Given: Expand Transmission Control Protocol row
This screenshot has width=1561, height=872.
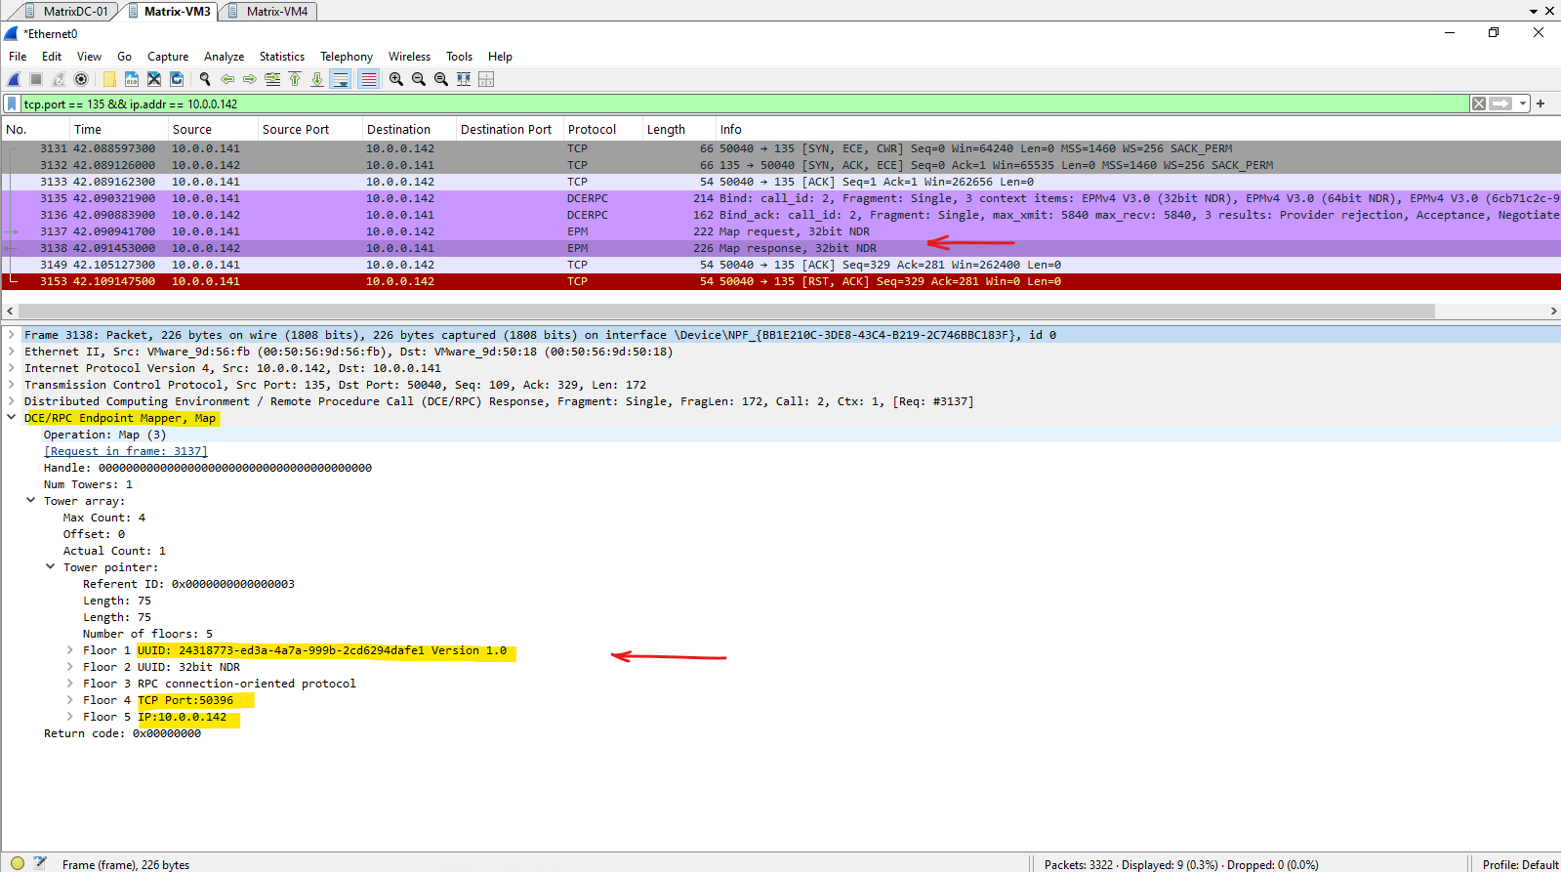Looking at the screenshot, I should (x=12, y=385).
